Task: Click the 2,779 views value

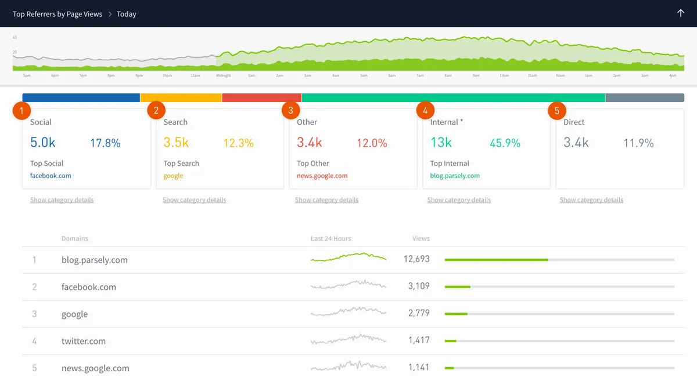Action: coord(419,313)
